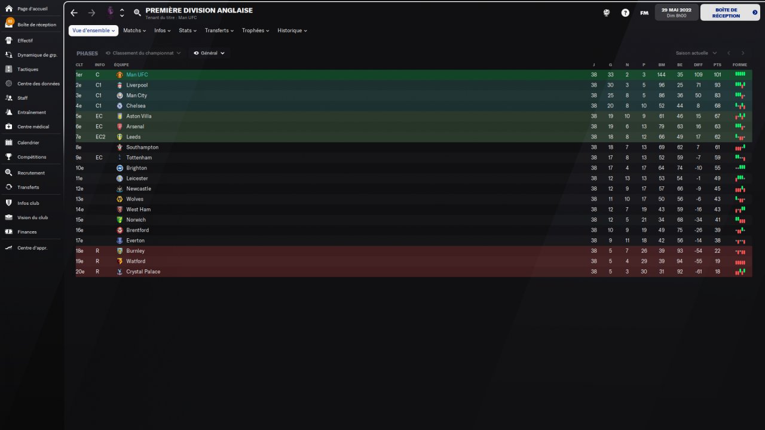Toggle Classement du championnat view selector
This screenshot has width=765, height=430.
point(143,53)
